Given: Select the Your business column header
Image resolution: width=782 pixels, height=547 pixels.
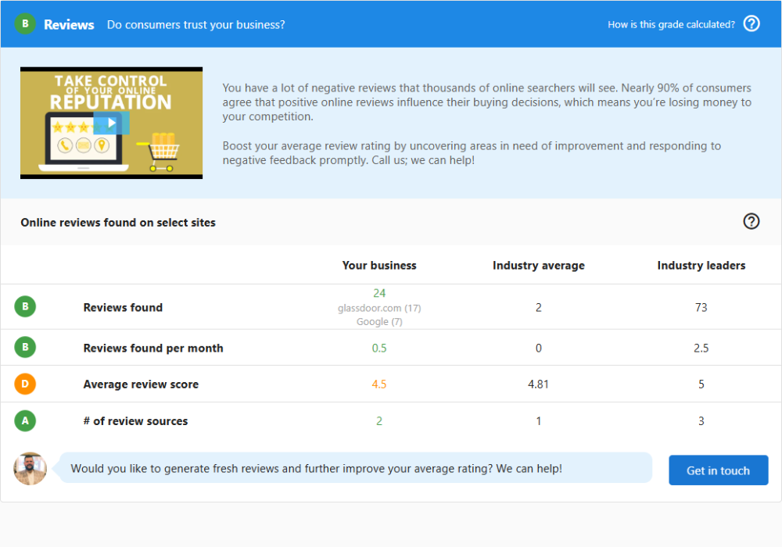Looking at the screenshot, I should pos(379,266).
